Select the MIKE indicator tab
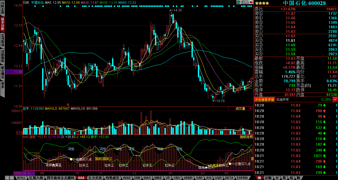This screenshot has width=338, height=180. (158, 178)
